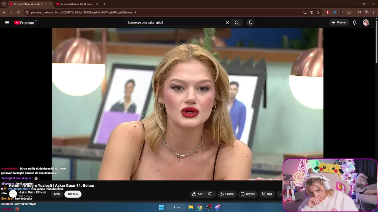Viewport: 378px width, 212px height.
Task: Open the Aşkın Gücü Official channel
Action: click(x=32, y=192)
